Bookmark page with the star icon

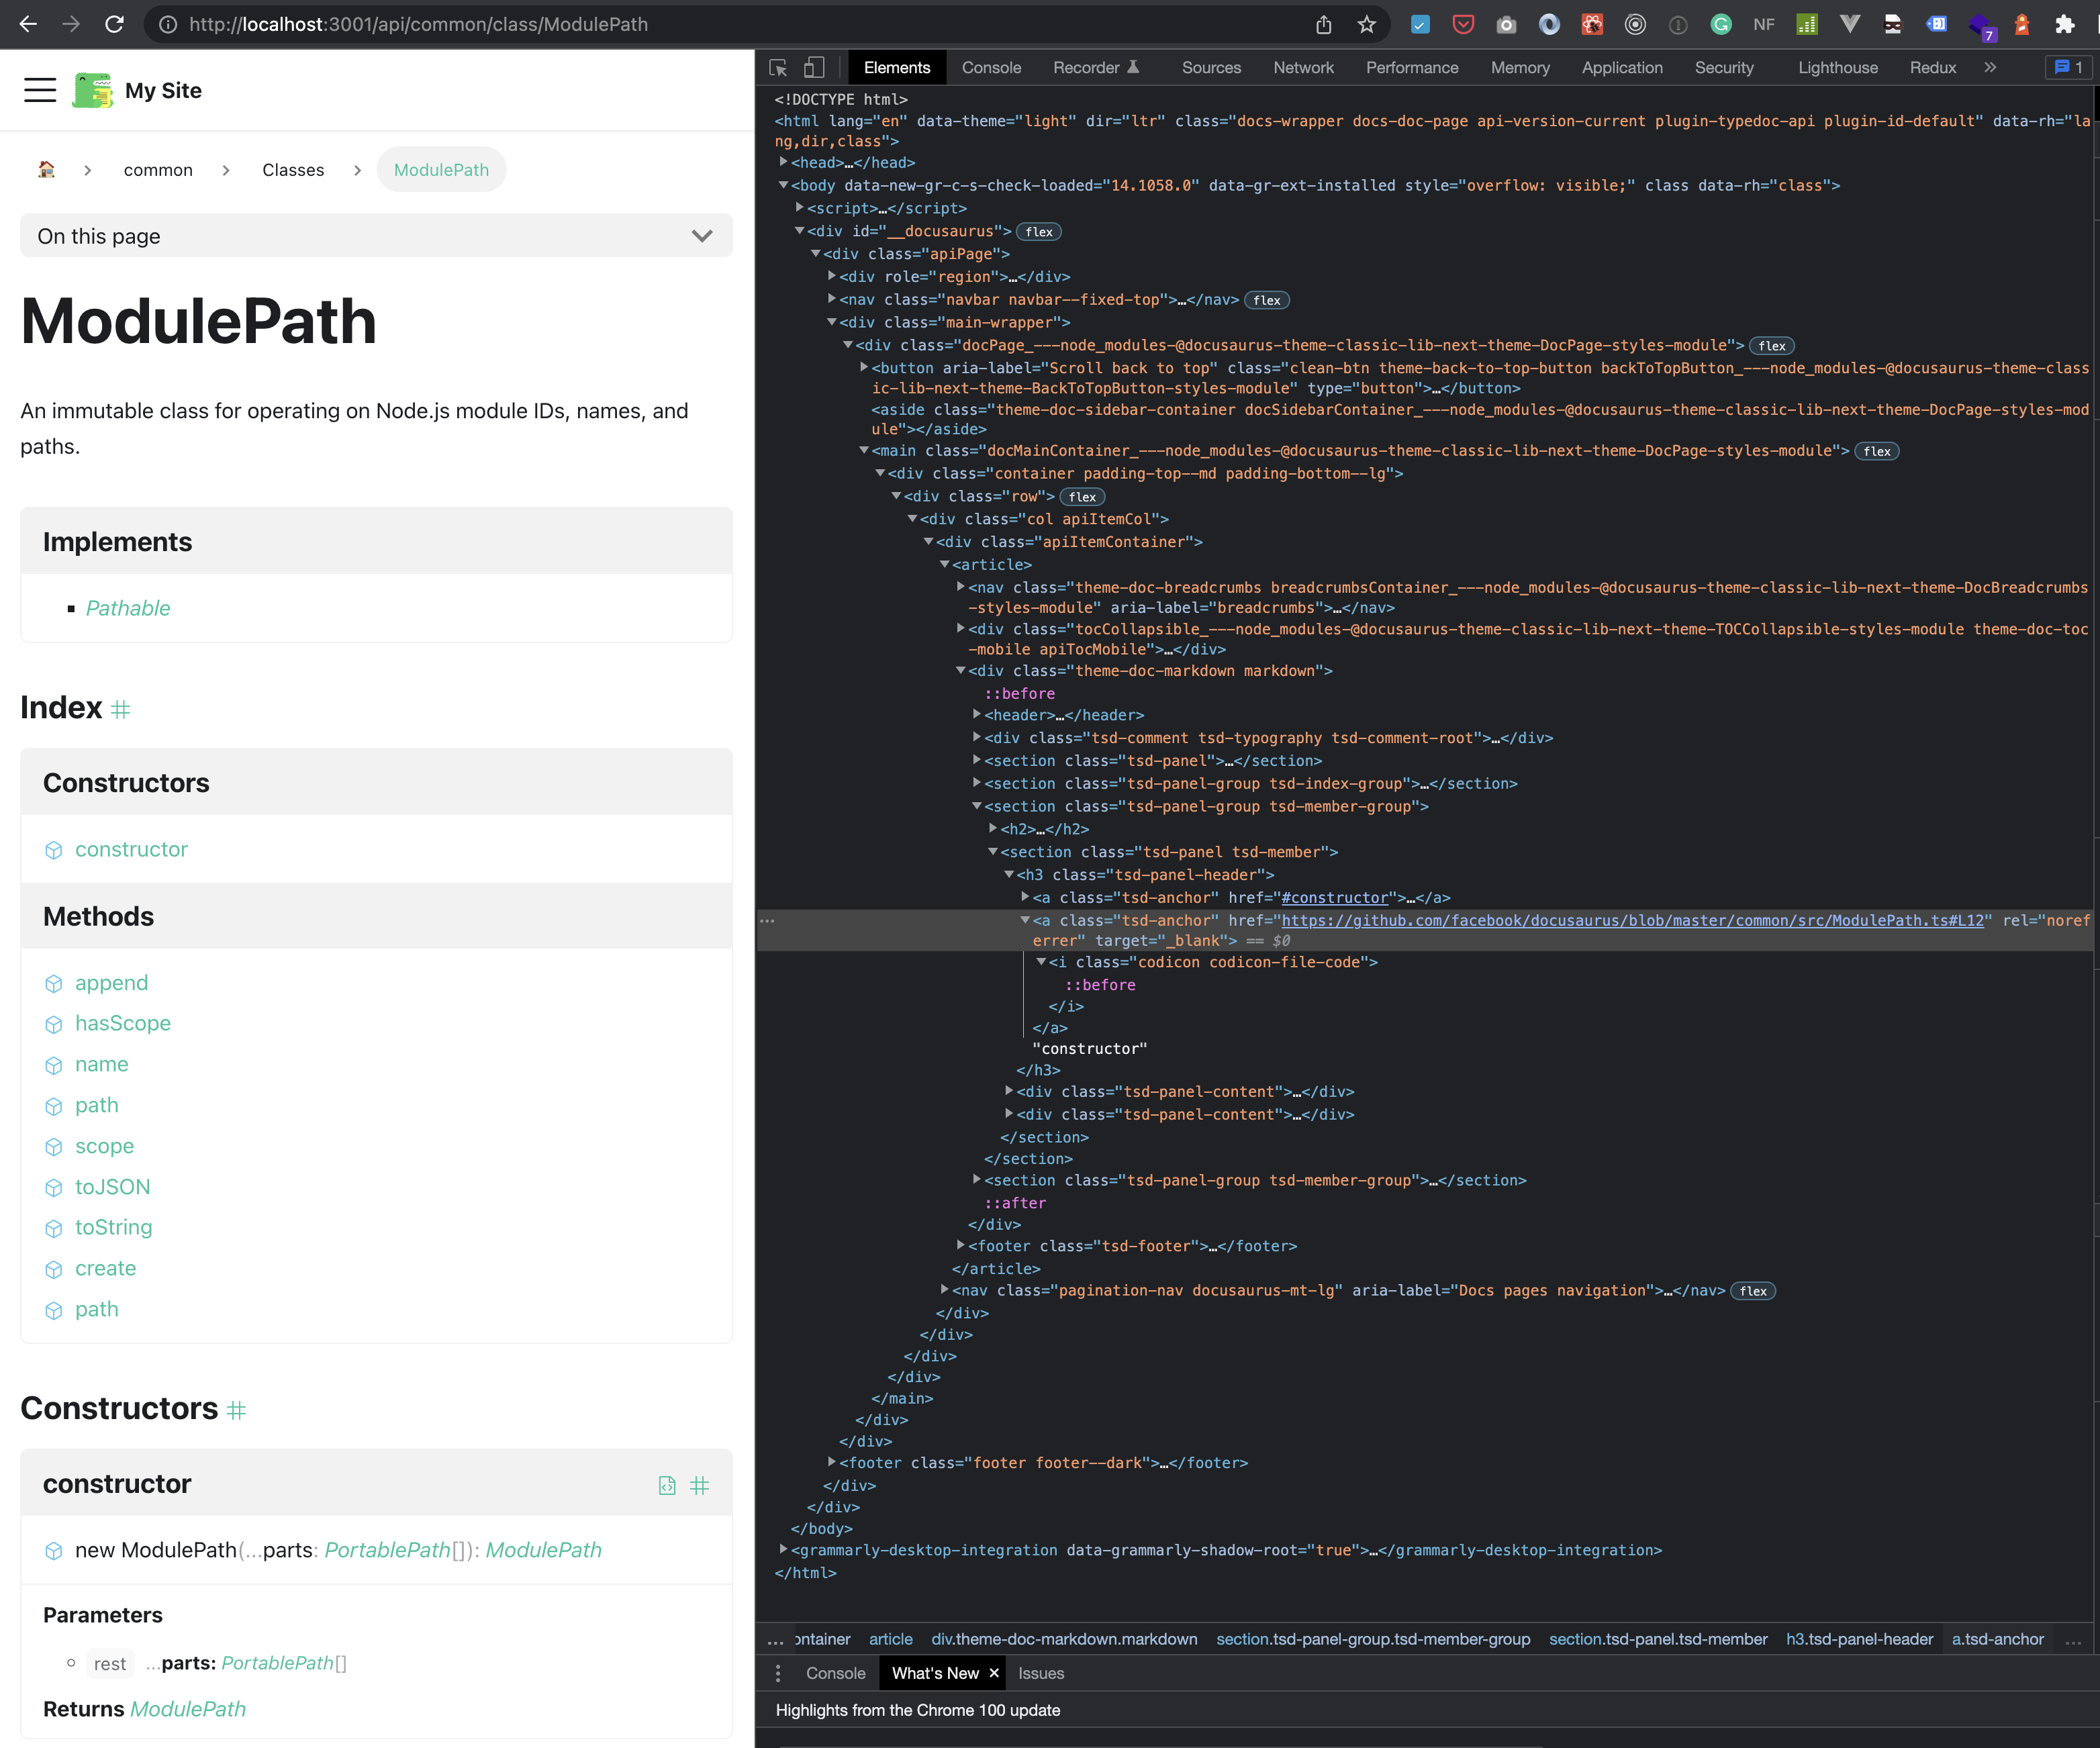[1366, 24]
